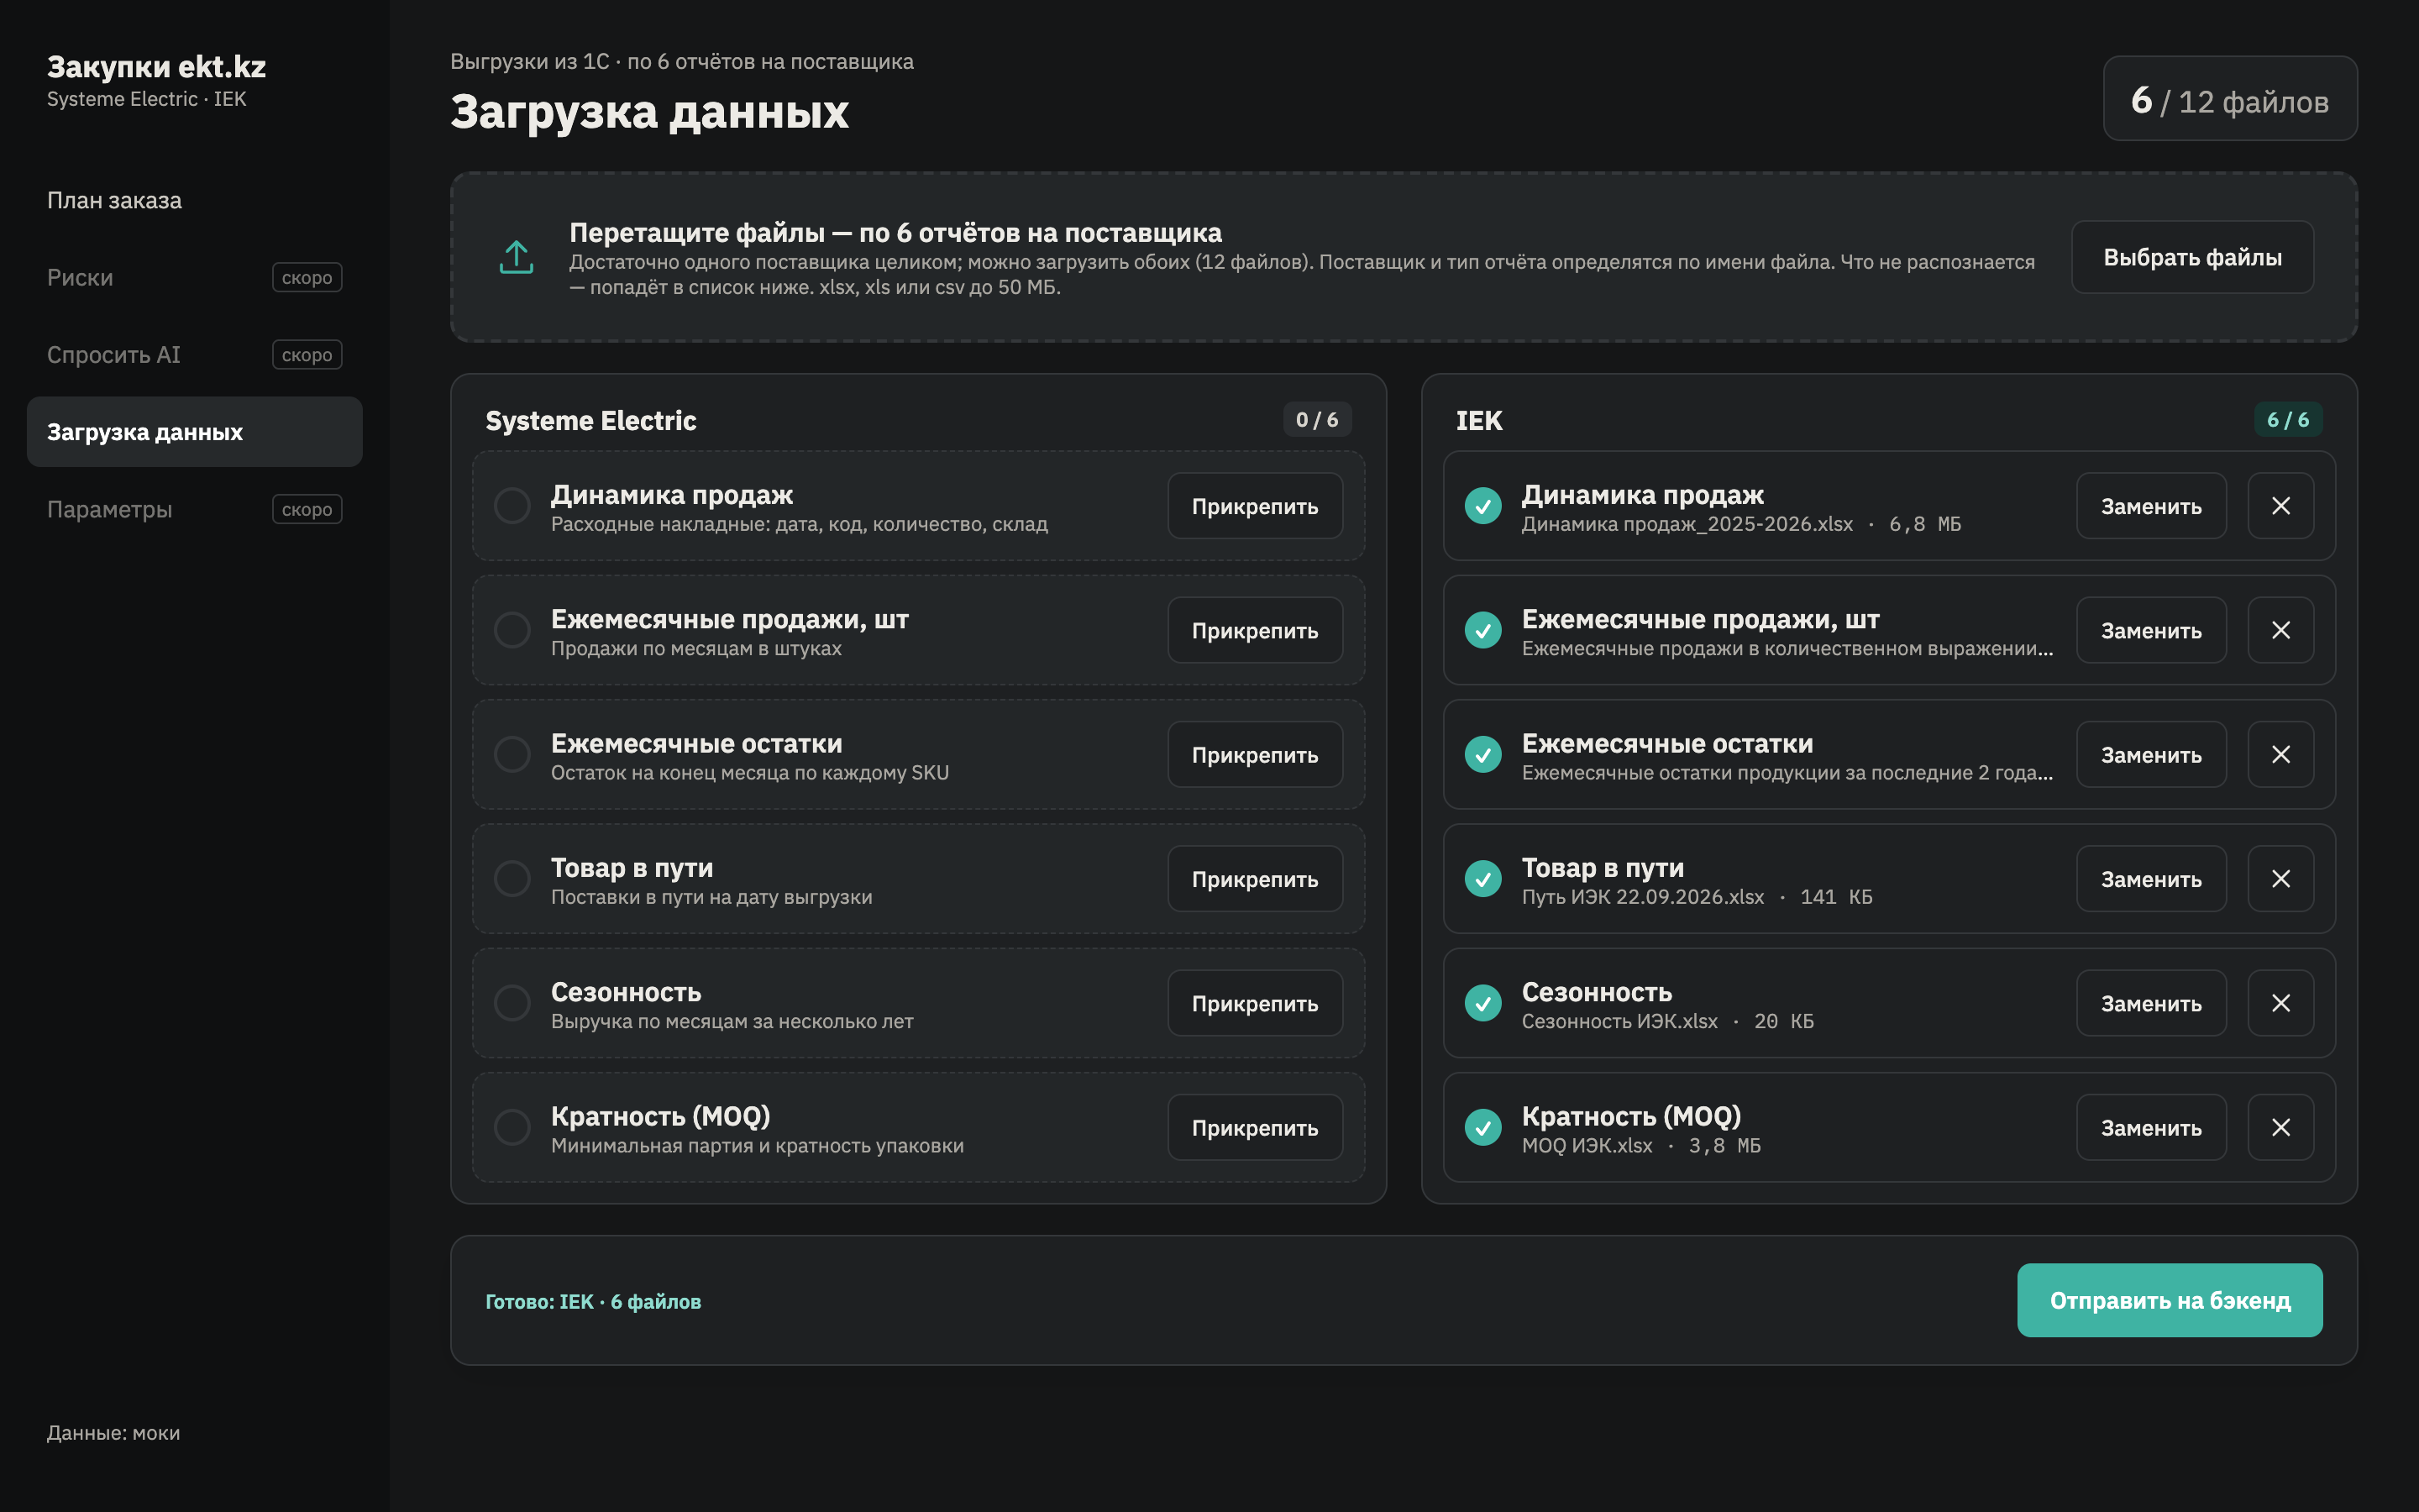
Task: Click the IEK 6 / 6 badge
Action: [x=2288, y=420]
